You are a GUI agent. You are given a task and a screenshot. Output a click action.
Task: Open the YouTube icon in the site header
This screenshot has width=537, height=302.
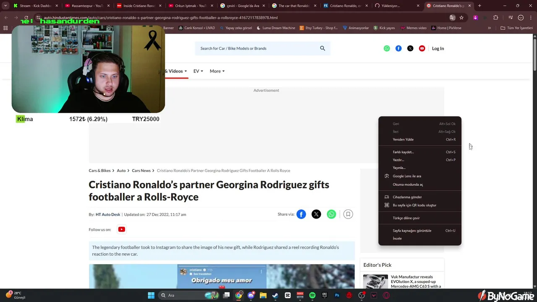[422, 48]
